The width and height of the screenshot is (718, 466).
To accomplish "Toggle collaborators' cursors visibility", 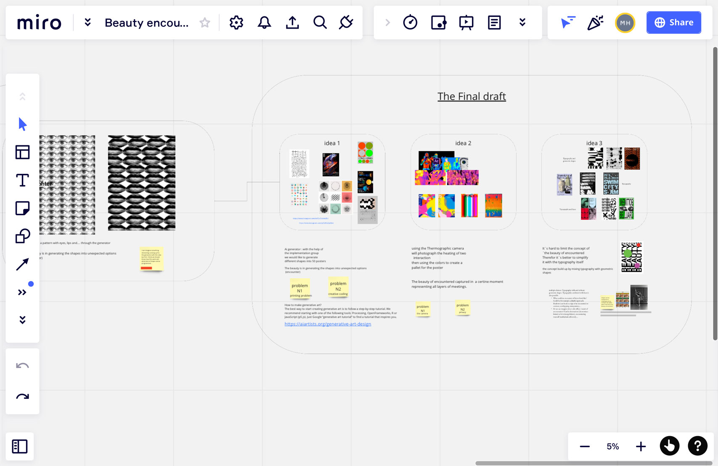I will tap(567, 23).
